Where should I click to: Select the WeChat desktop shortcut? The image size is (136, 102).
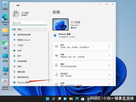[x=5, y=45]
